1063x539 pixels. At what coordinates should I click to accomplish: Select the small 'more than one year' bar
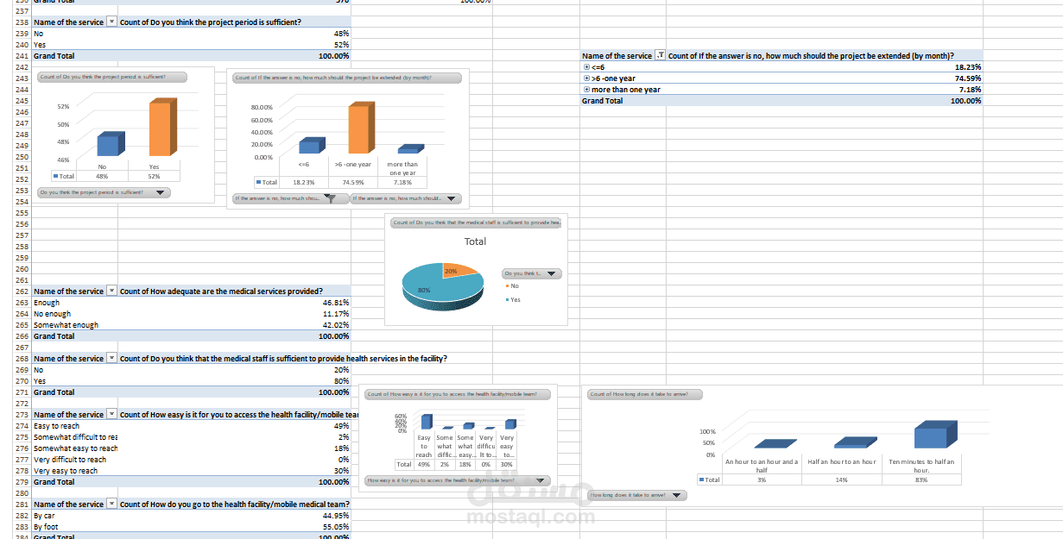[411, 150]
